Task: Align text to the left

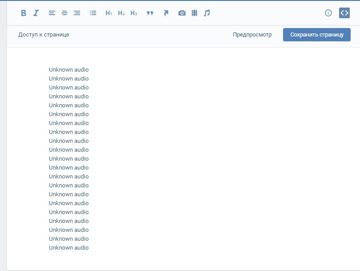Action: 52,13
